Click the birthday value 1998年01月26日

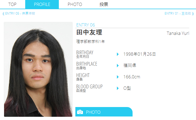(x=140, y=54)
